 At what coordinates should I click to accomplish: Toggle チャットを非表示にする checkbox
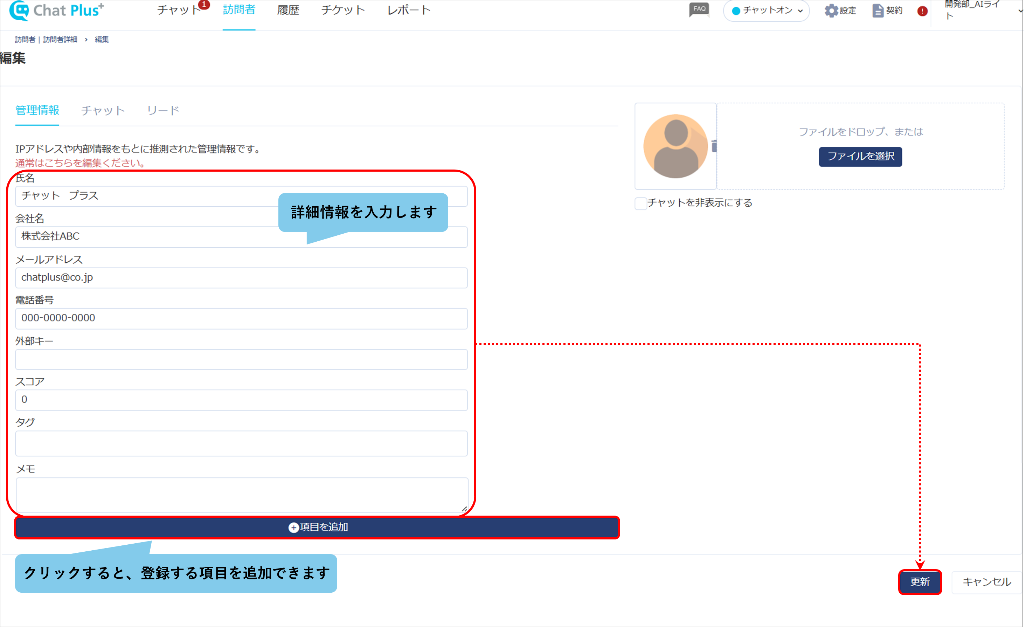click(x=641, y=204)
